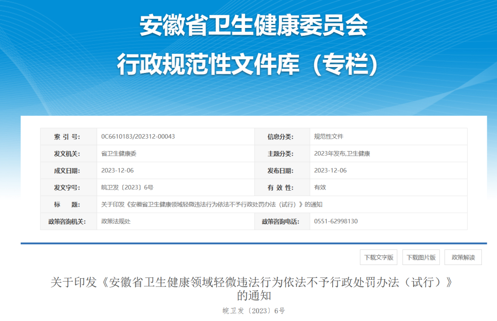Click the 发文机关 label
This screenshot has width=497, height=321.
click(x=67, y=154)
